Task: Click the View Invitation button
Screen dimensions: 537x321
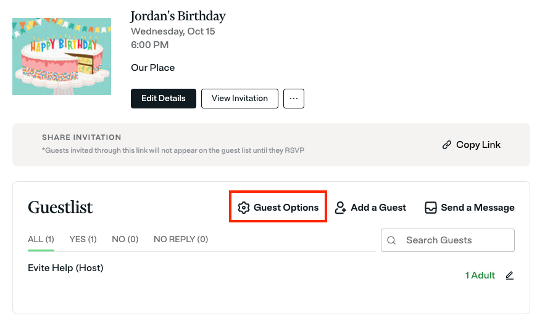Action: (239, 99)
